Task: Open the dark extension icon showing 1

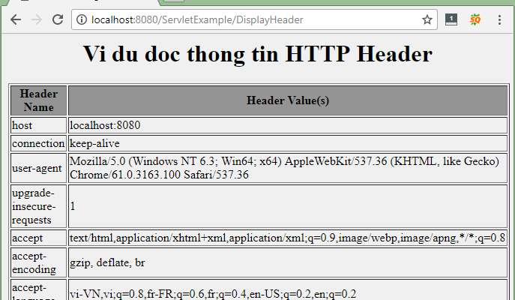Action: click(x=451, y=19)
